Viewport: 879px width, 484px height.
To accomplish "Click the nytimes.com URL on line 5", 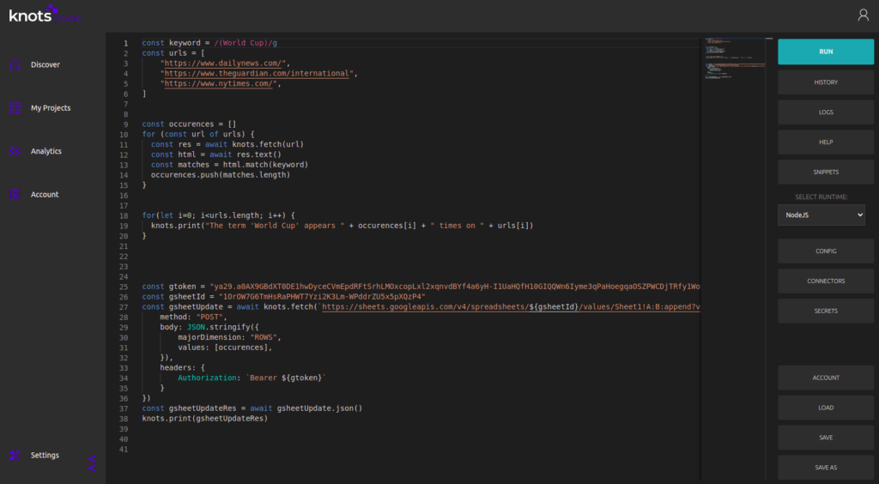I will [219, 83].
